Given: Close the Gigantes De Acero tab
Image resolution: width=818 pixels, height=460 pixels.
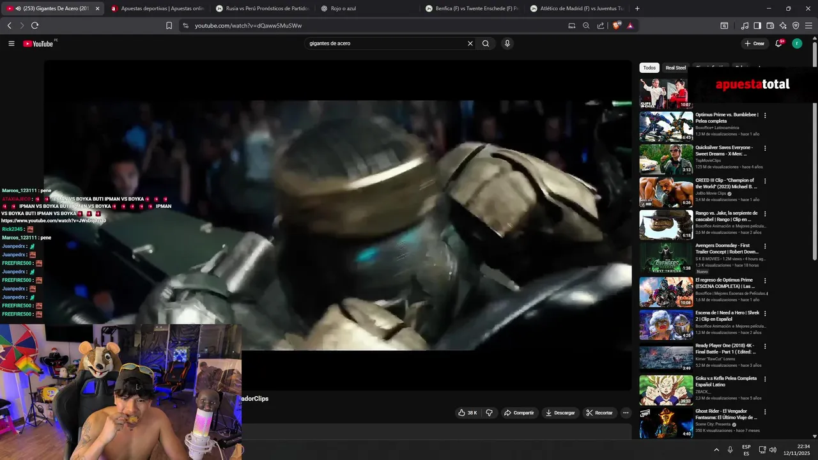Looking at the screenshot, I should pyautogui.click(x=97, y=8).
